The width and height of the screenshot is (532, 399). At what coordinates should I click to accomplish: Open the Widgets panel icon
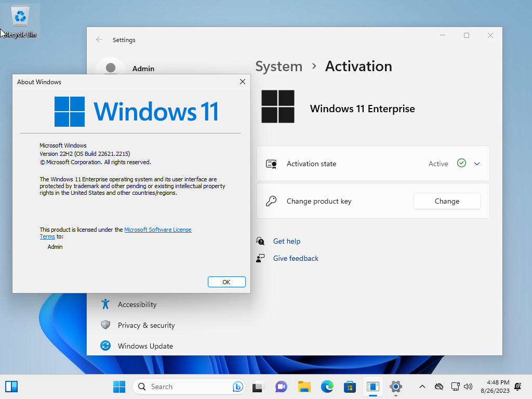point(11,387)
